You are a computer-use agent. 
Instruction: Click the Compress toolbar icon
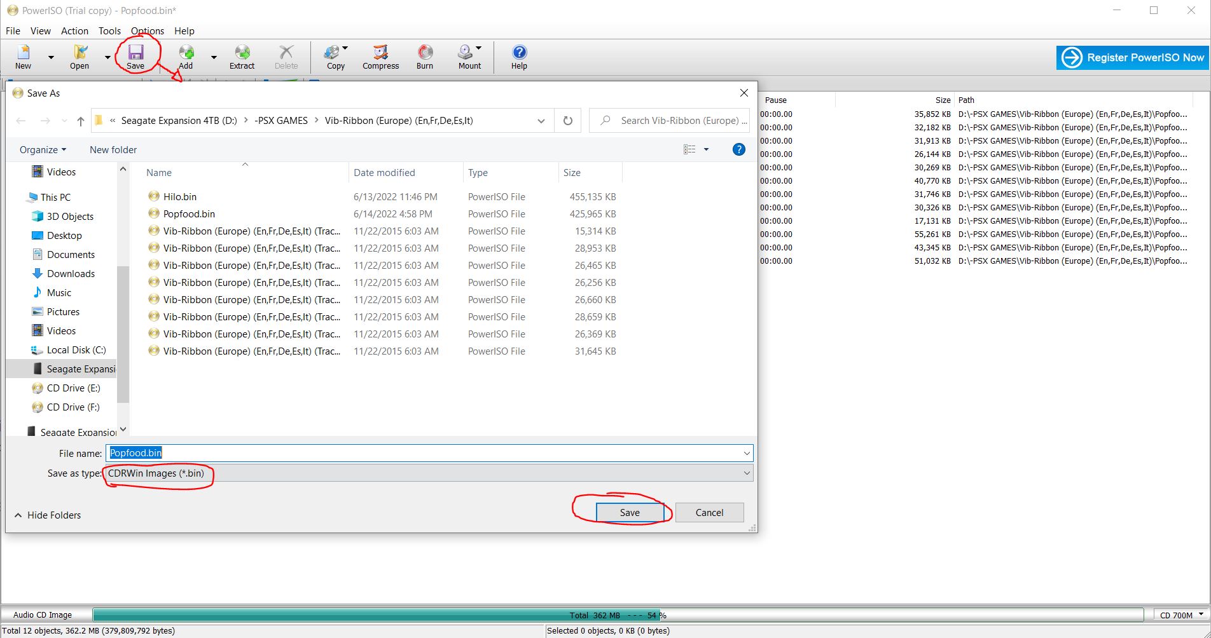(x=380, y=57)
